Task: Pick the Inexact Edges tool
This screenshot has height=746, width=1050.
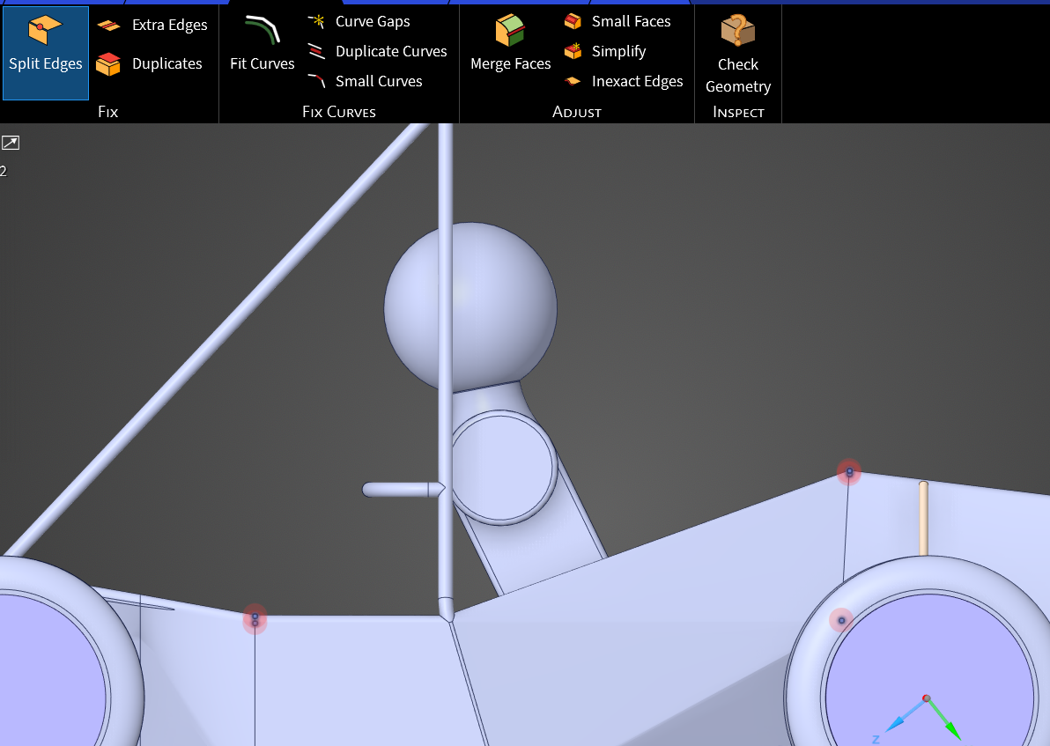Action: (x=624, y=81)
